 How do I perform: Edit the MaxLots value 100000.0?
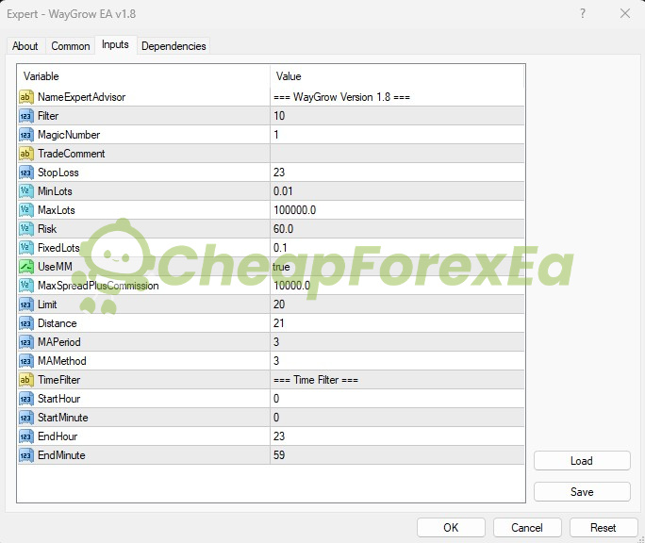pos(397,210)
